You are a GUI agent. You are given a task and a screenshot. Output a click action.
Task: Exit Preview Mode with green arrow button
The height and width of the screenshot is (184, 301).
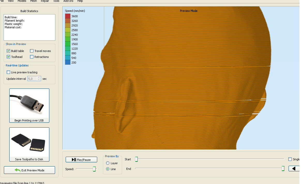point(29,170)
